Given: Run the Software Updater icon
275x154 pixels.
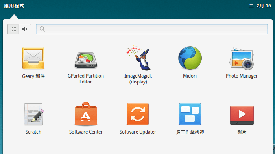Looking at the screenshot, I should pos(138,114).
